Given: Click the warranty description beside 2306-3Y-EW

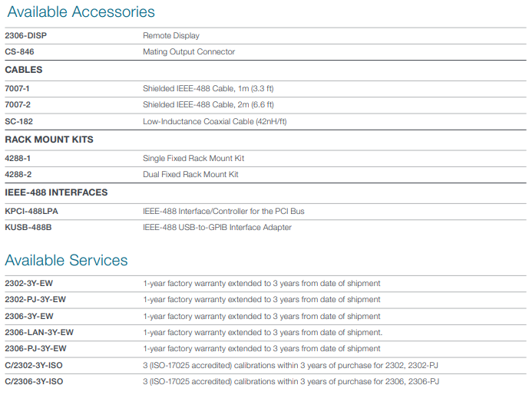Looking at the screenshot, I should (x=262, y=316).
